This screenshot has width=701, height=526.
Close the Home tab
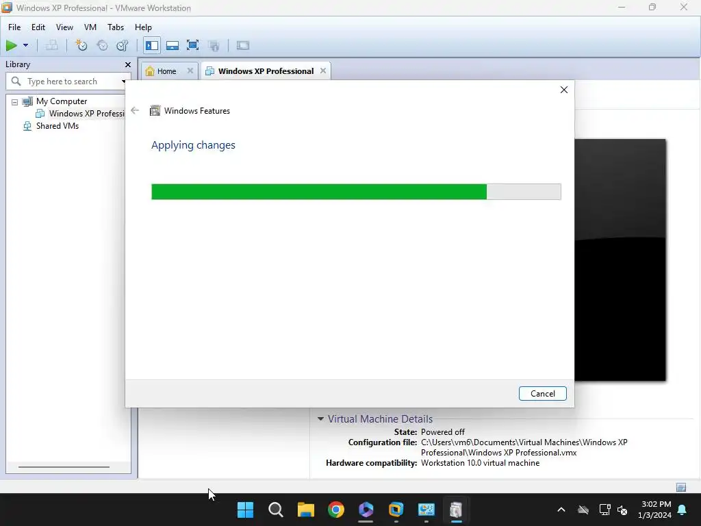[x=190, y=71]
